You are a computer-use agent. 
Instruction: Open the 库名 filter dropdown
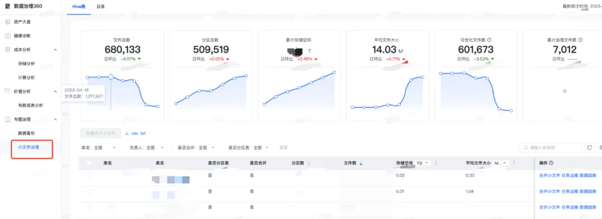(99, 148)
